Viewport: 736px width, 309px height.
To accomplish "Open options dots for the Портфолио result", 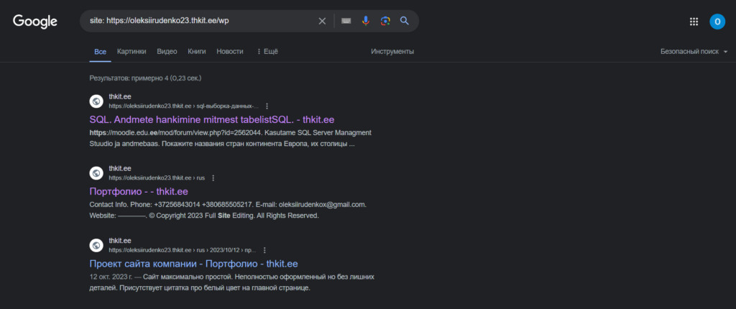I will pos(213,178).
